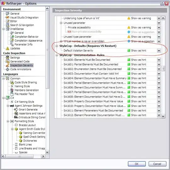Select the Generated Code icon
This screenshot has width=170, height=170.
coord(7,61)
